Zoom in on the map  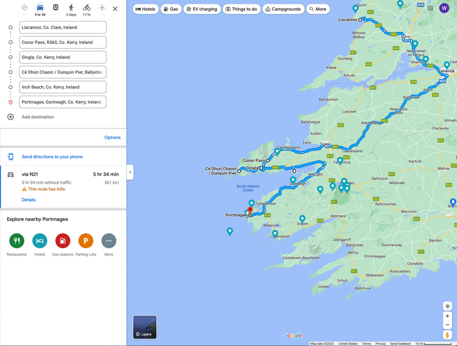(x=447, y=316)
